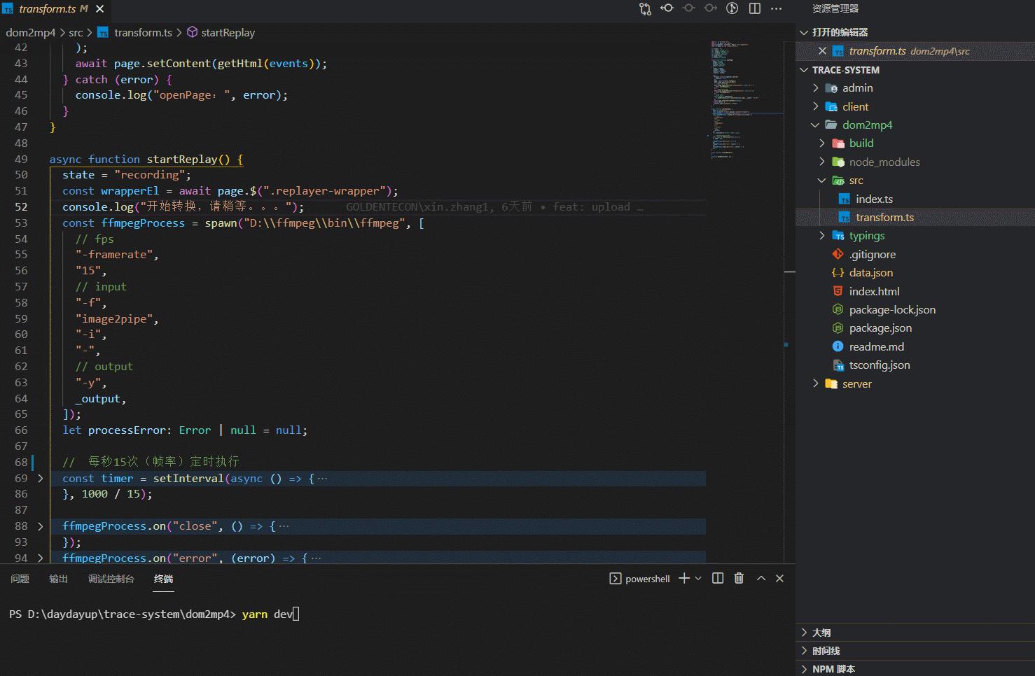Viewport: 1035px width, 676px height.
Task: Open the terminal launch profile dropdown arrow
Action: point(698,579)
